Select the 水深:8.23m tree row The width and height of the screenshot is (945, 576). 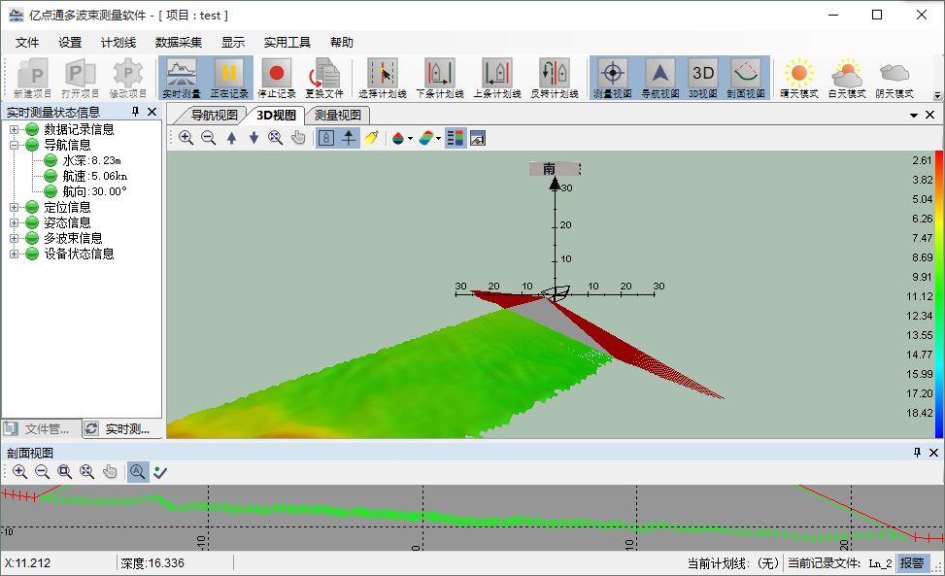click(91, 161)
